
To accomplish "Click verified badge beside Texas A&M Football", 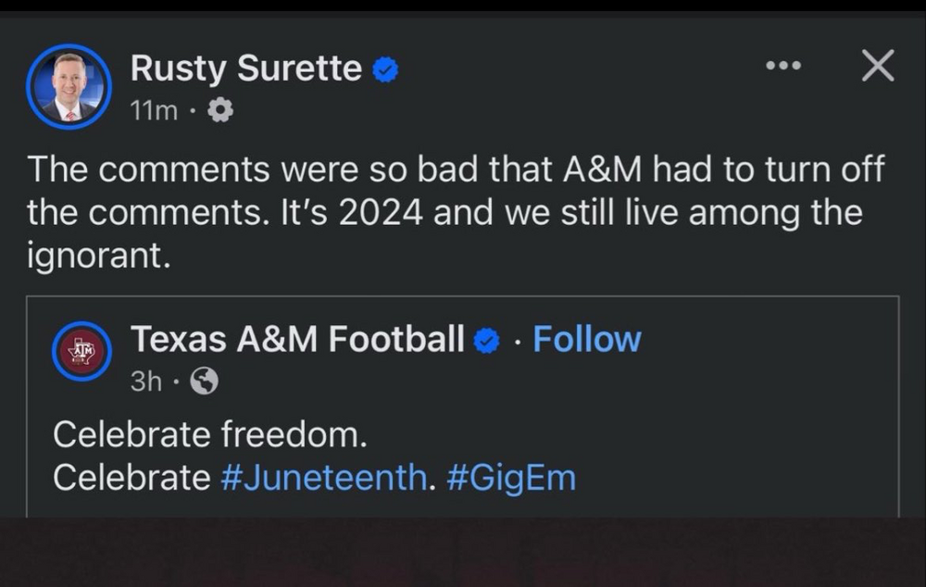I will (487, 341).
